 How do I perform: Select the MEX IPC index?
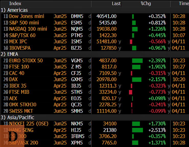tap(18, 41)
